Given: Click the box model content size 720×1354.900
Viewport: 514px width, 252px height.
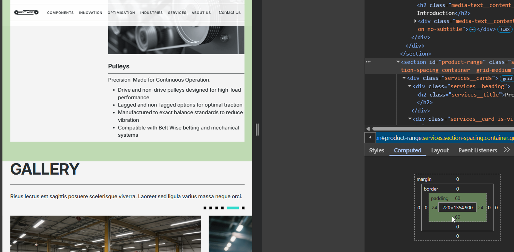Looking at the screenshot, I should point(457,208).
